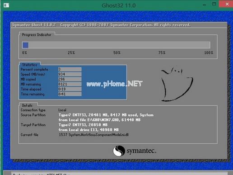Click the Time elapsed value 0:19

70,89
